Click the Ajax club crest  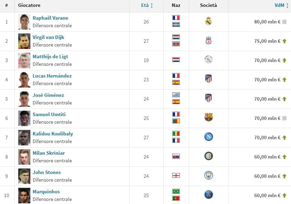pyautogui.click(x=208, y=60)
